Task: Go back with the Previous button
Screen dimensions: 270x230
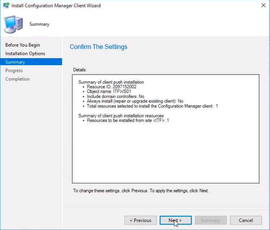Action: [141, 220]
